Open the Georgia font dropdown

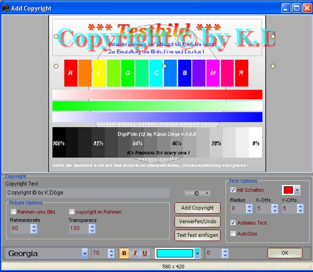coord(85,253)
